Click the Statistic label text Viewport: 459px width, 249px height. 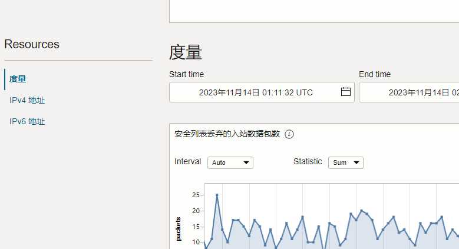click(308, 161)
